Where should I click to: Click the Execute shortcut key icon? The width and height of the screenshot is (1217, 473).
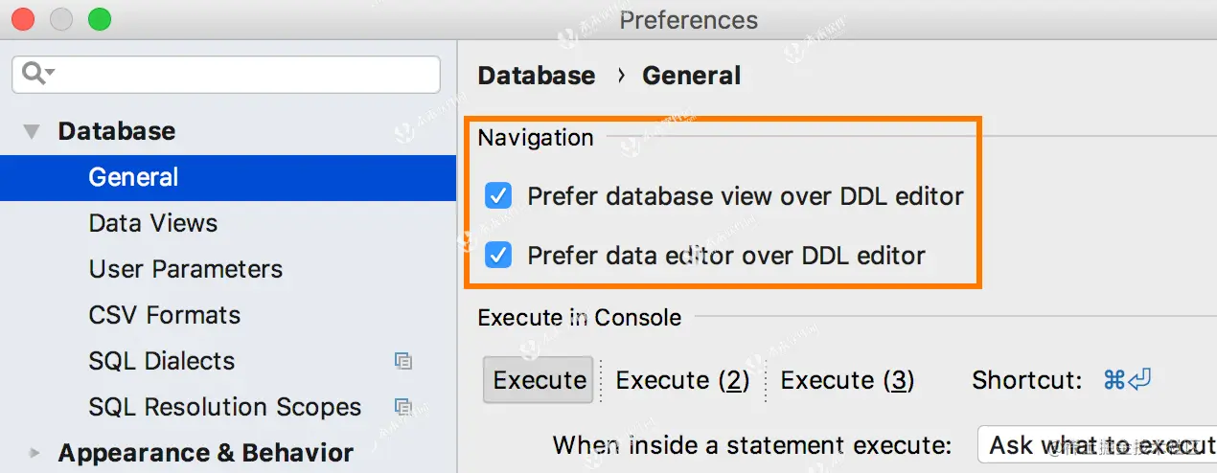(x=1126, y=380)
